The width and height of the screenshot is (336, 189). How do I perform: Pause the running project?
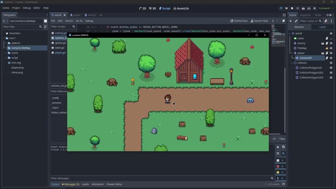coord(286,8)
